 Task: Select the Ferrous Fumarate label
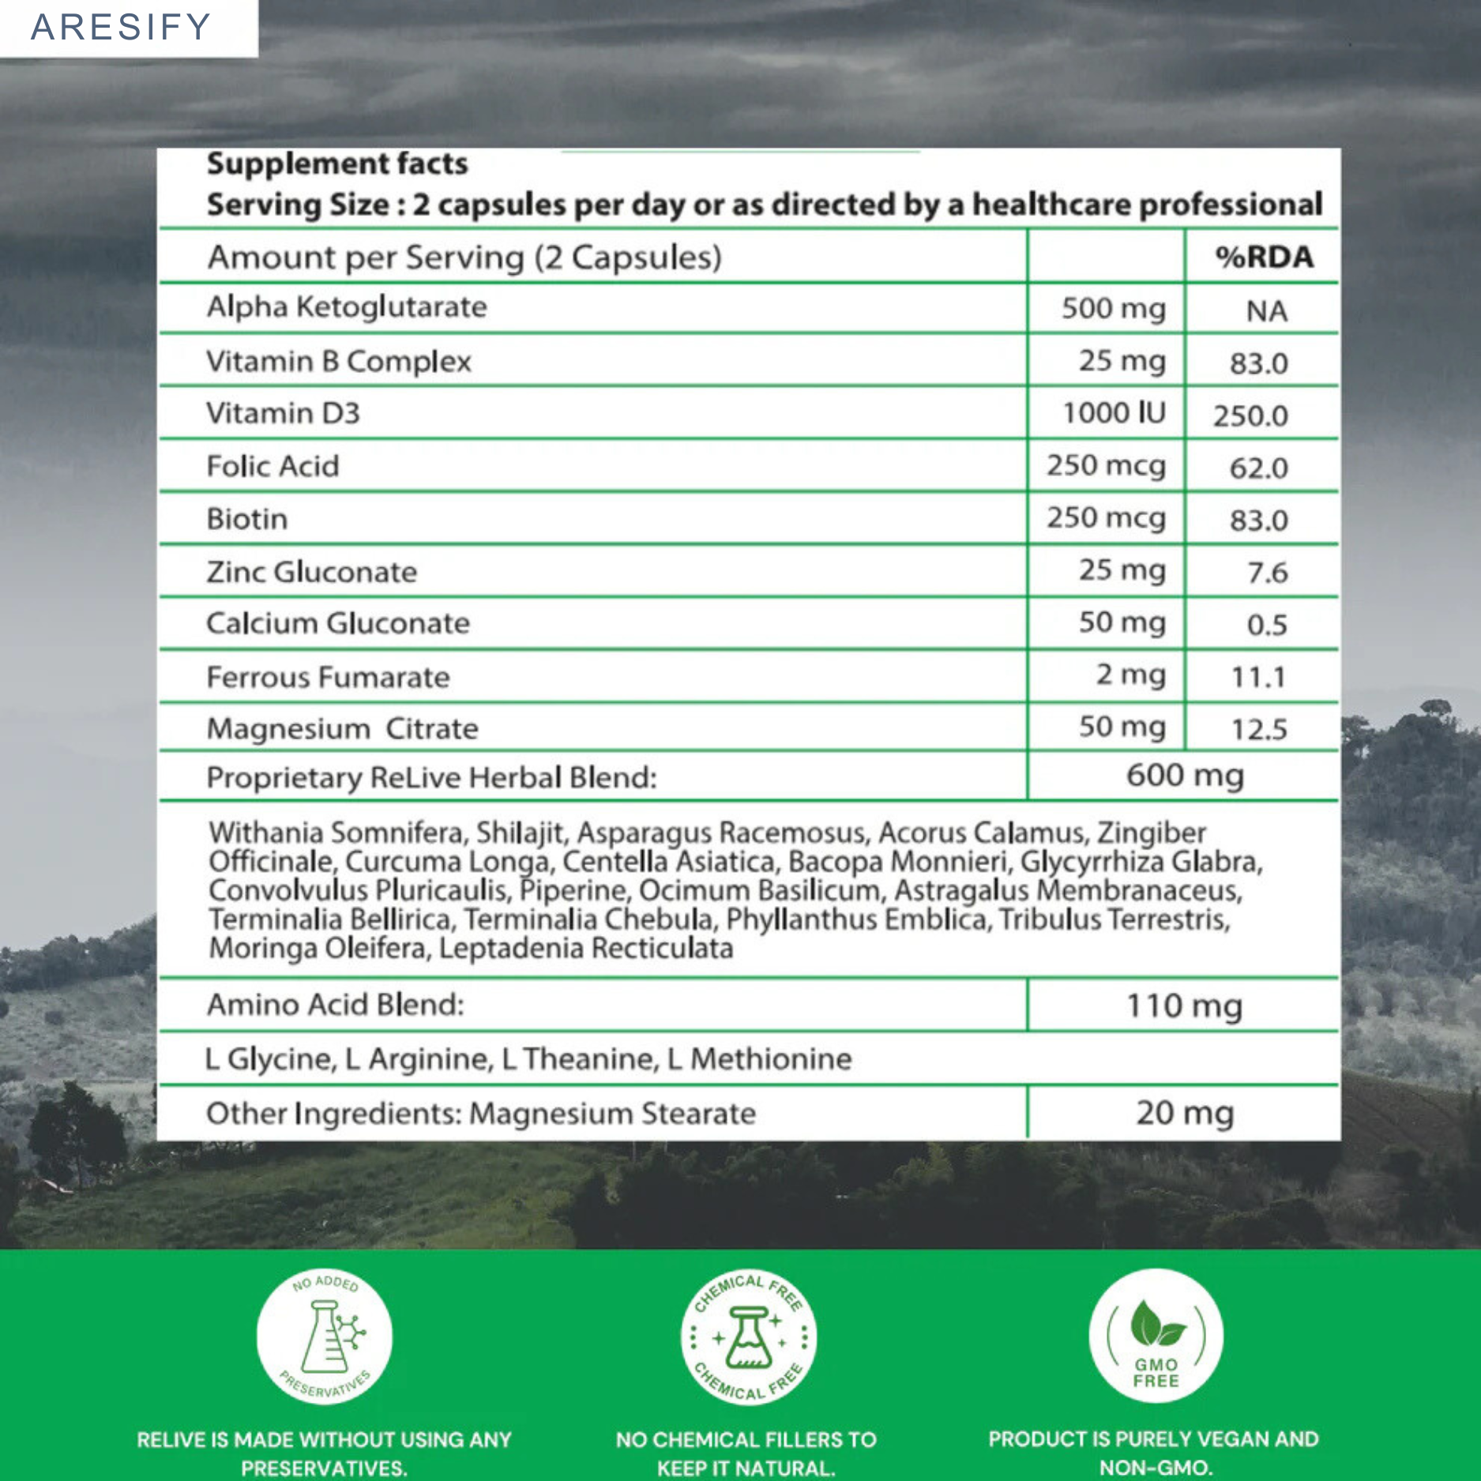point(329,677)
